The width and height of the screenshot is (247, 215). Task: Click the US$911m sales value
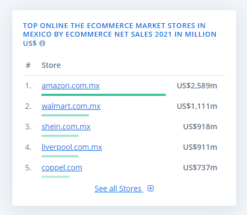[200, 147]
